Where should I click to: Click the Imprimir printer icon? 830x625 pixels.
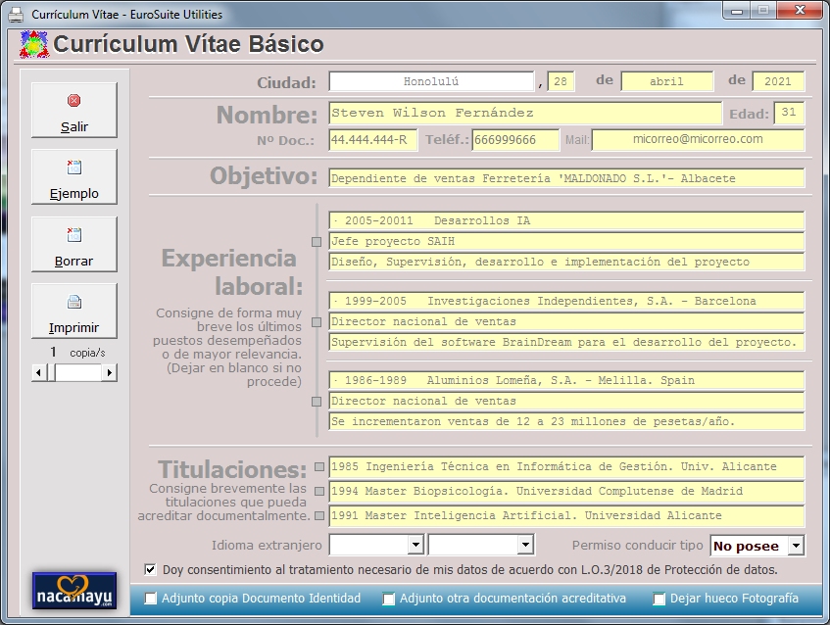[x=73, y=302]
